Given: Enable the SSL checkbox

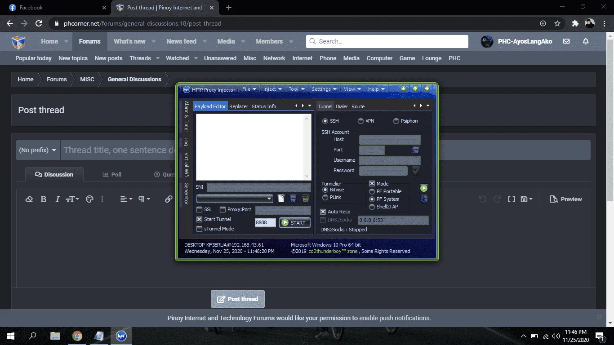Looking at the screenshot, I should pos(200,209).
